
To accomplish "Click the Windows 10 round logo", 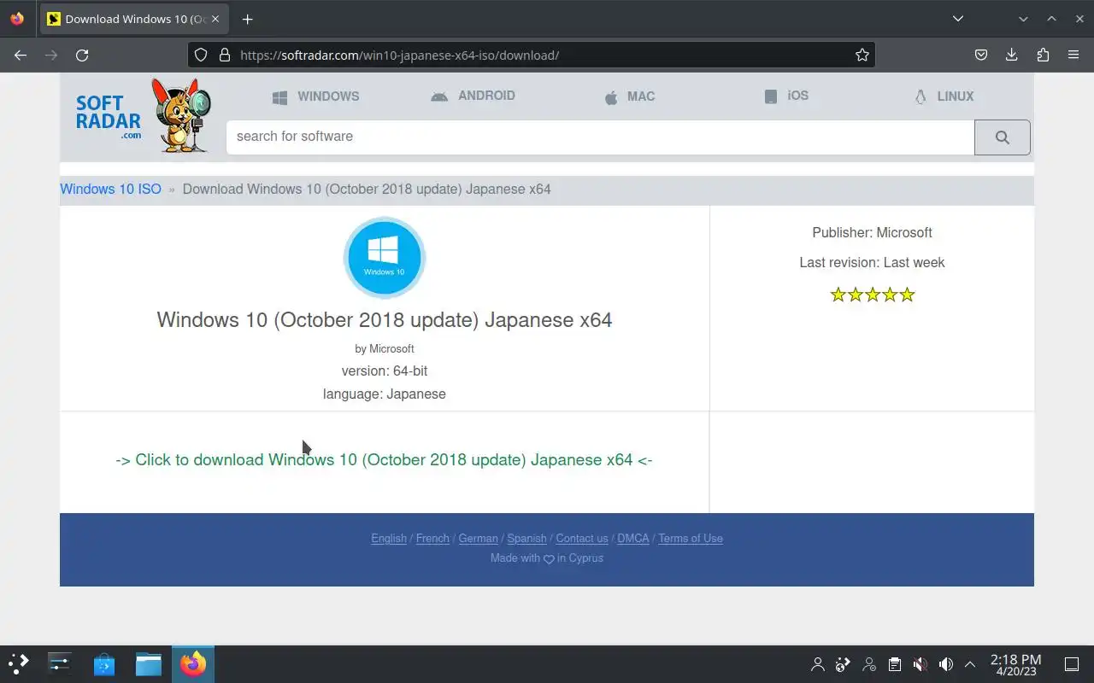I will (x=385, y=258).
